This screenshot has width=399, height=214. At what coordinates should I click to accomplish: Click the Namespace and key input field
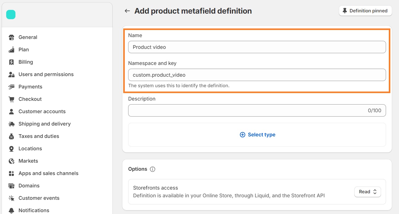(x=257, y=75)
